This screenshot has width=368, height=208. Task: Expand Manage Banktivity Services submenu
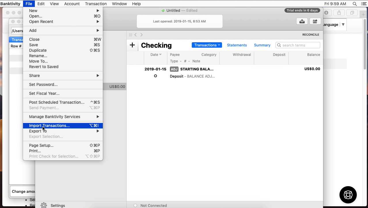tap(63, 117)
